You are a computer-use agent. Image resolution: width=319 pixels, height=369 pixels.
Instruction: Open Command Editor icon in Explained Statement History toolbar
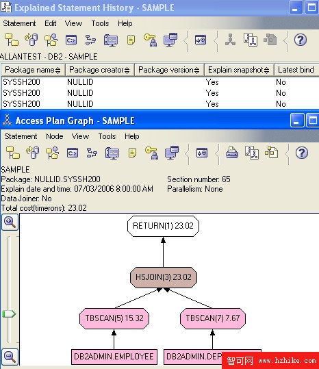click(71, 40)
